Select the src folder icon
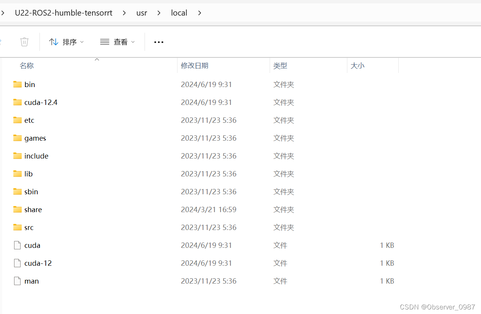 tap(18, 227)
